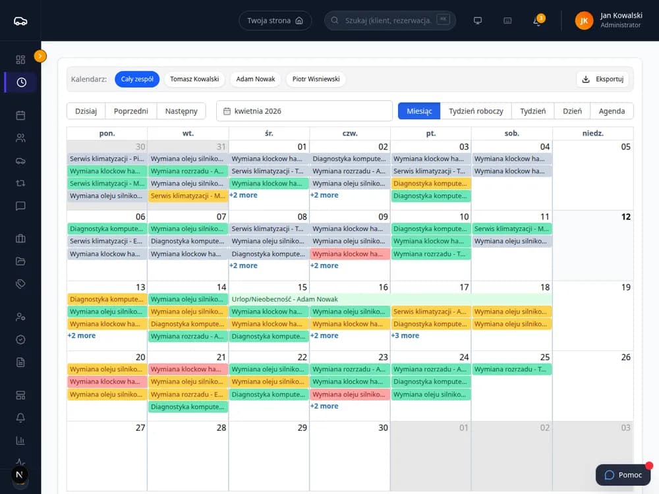
Task: Open Serwis klimatyzacji event on day 11
Action: tap(512, 229)
